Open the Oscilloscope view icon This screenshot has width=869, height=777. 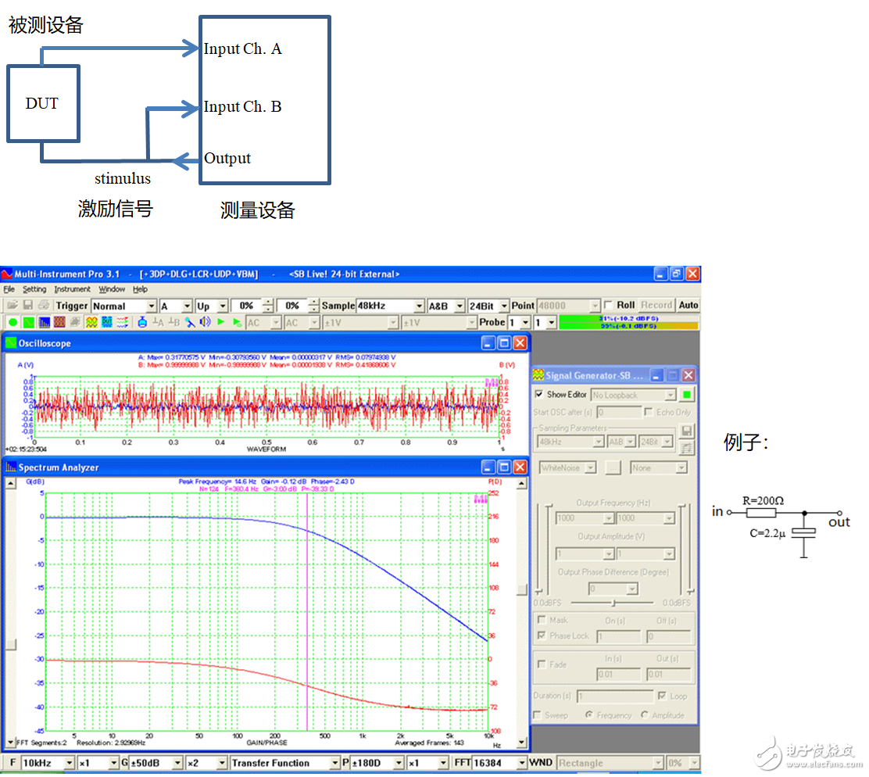coord(29,323)
